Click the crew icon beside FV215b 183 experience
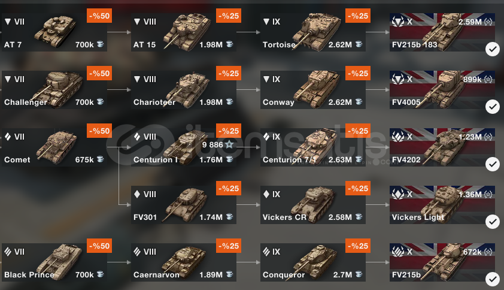This screenshot has height=290, width=504. pos(488,22)
